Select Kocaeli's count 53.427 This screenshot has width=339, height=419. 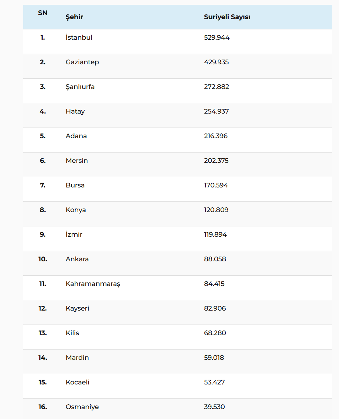pos(214,382)
